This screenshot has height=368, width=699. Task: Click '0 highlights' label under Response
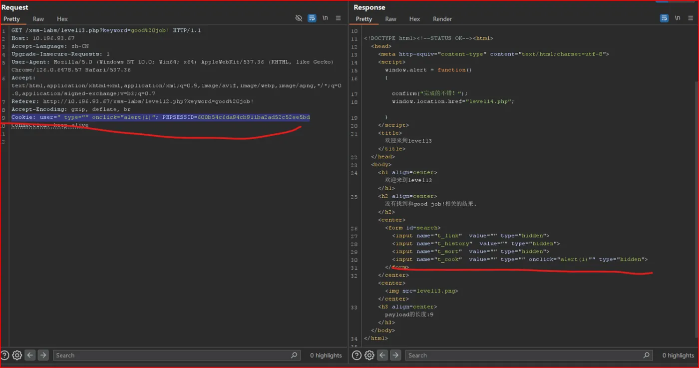coord(678,356)
